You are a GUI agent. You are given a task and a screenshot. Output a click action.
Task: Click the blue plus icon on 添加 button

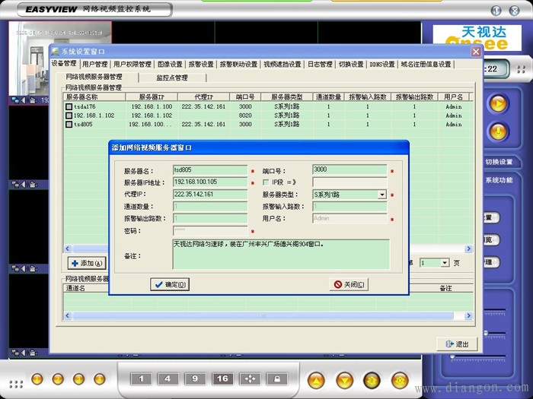[x=75, y=263]
